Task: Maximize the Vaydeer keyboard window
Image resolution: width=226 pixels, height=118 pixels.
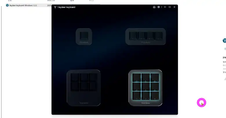Action: pos(170,7)
